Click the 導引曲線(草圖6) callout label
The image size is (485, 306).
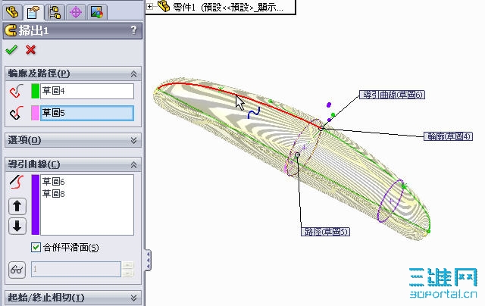[393, 95]
